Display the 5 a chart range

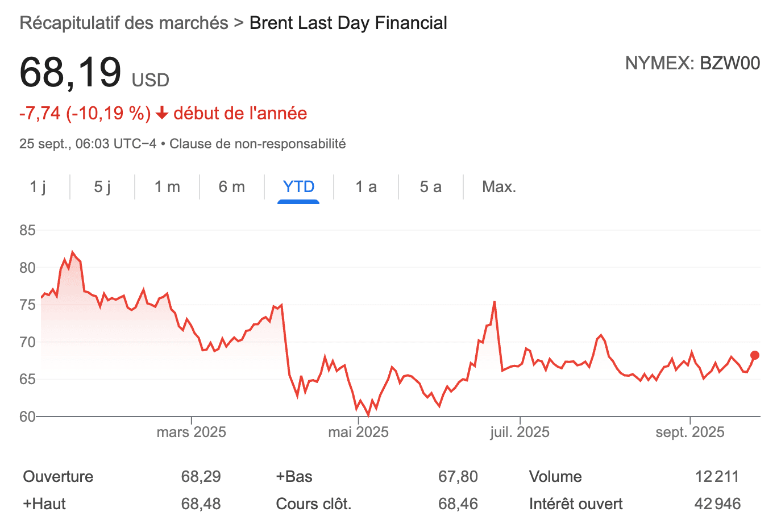click(430, 187)
